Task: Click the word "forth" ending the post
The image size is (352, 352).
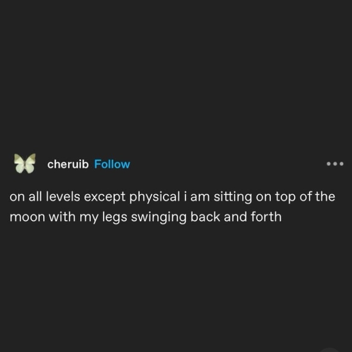Action: 266,217
